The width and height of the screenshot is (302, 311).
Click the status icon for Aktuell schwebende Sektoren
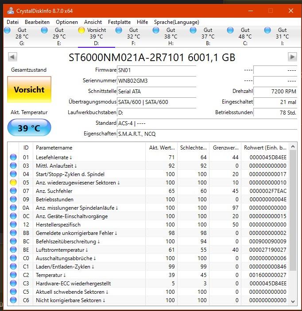[x=13, y=292]
